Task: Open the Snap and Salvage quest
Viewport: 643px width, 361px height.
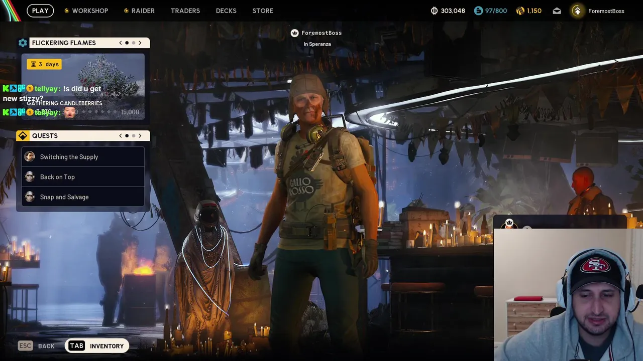Action: coord(83,197)
